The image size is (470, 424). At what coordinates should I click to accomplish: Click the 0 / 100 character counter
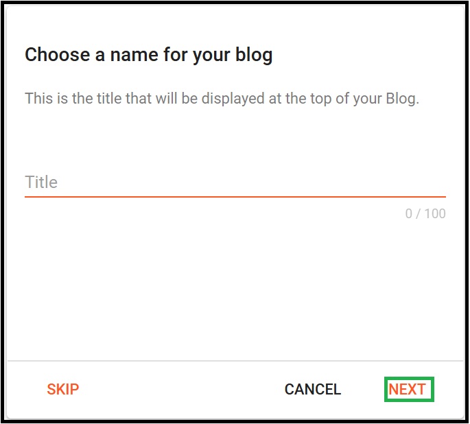tap(425, 213)
